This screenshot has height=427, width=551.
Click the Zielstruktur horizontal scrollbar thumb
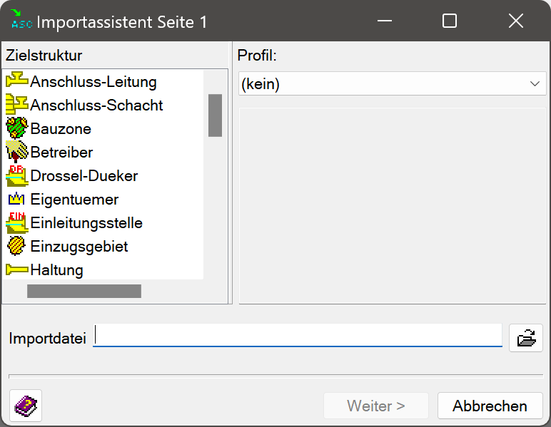[84, 291]
